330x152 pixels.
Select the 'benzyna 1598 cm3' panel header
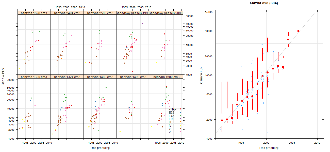34,13
